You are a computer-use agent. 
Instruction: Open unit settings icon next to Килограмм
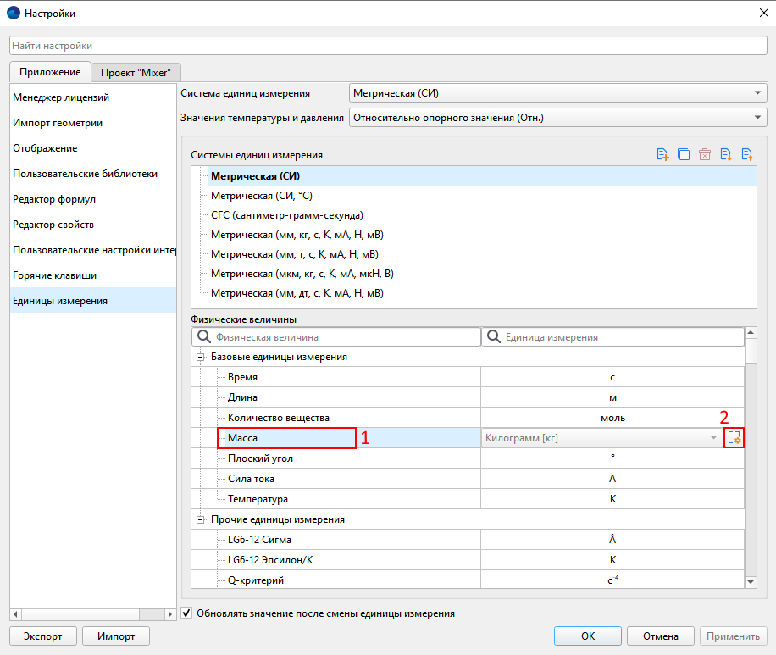coord(734,438)
